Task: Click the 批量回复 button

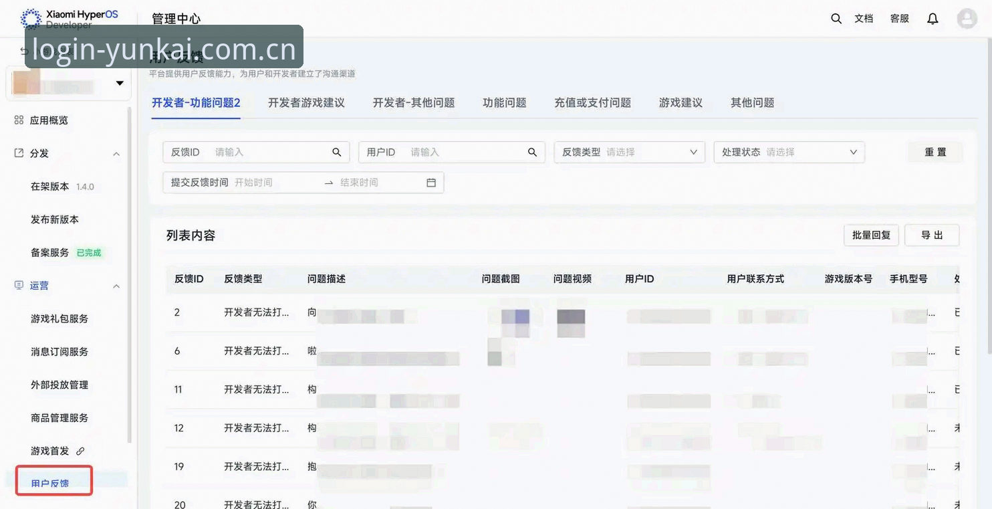Action: tap(871, 235)
